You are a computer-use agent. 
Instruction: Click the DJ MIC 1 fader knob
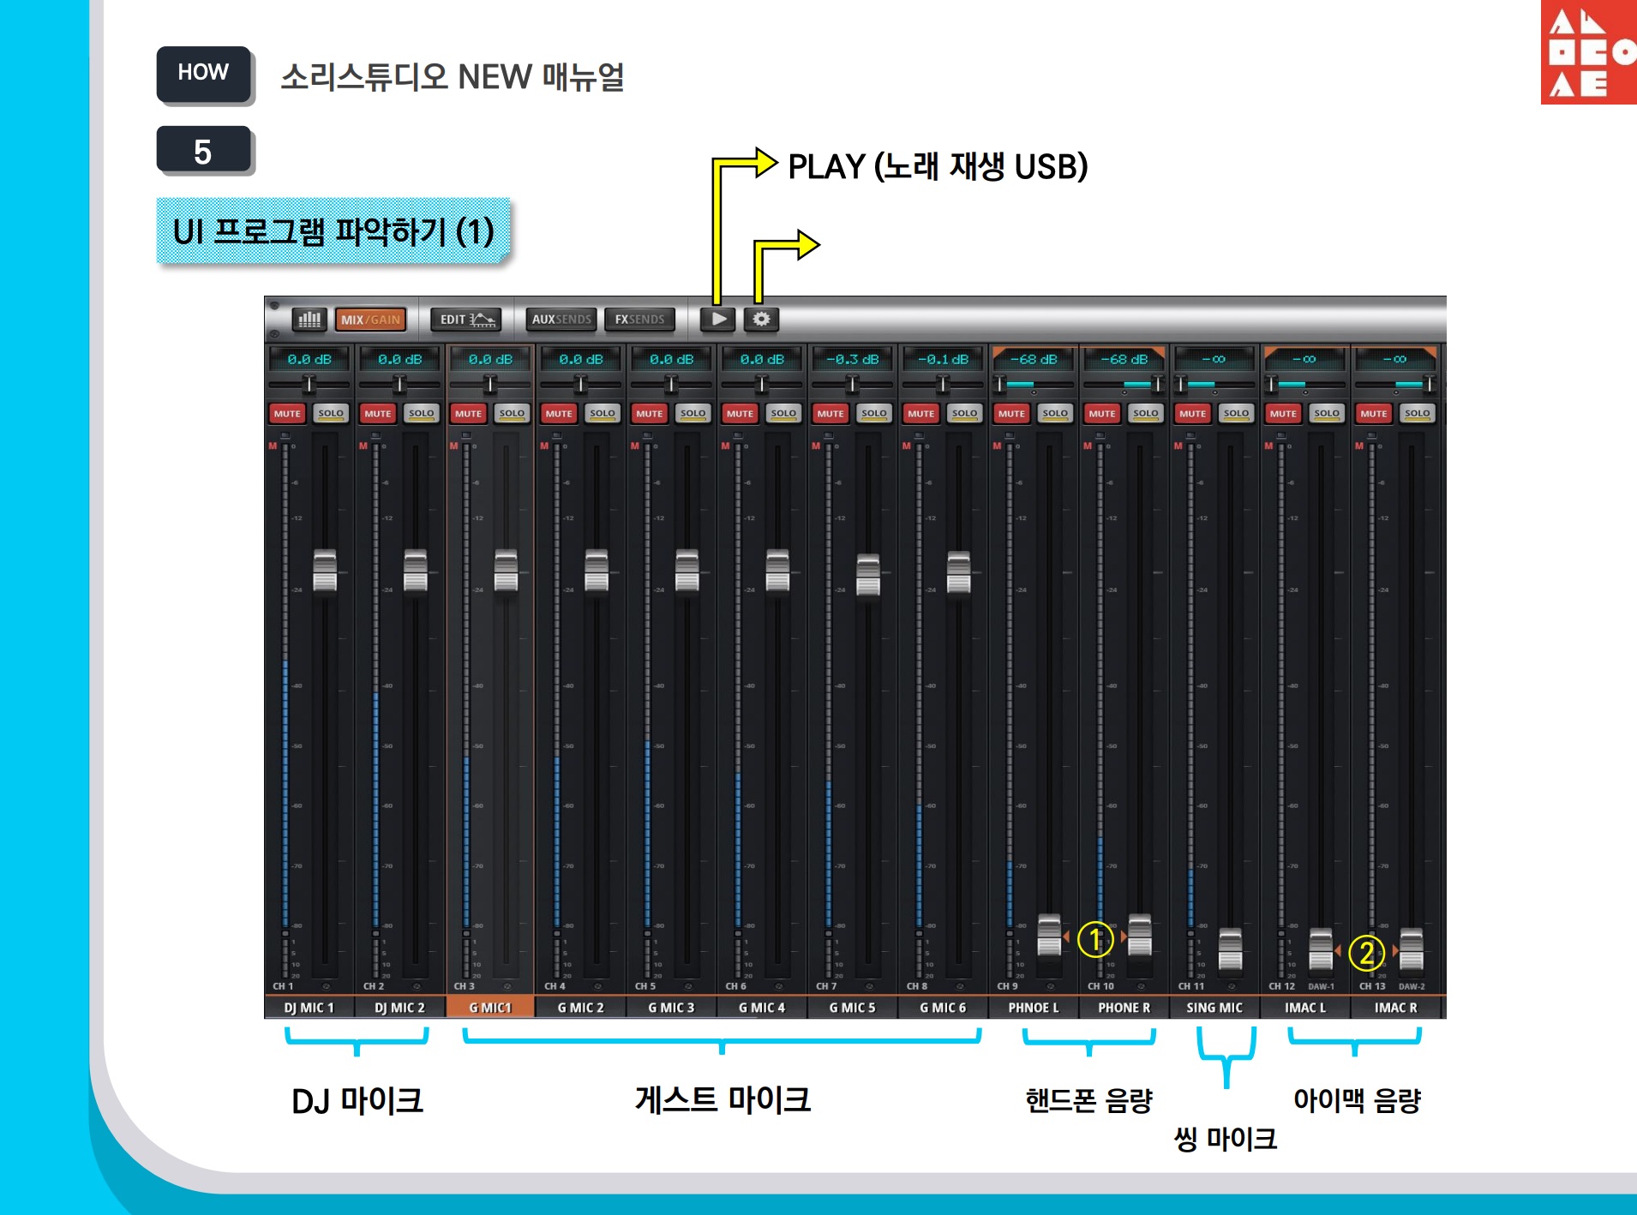point(325,572)
